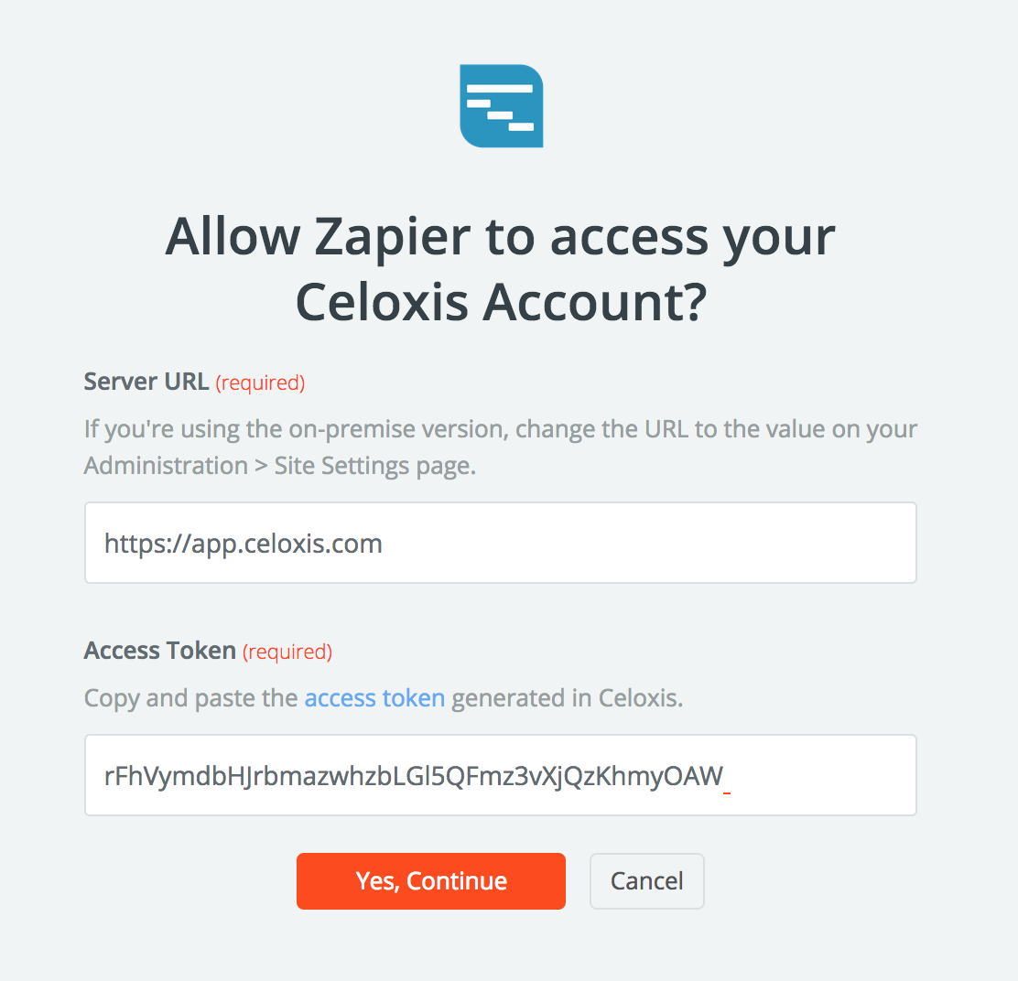Image resolution: width=1018 pixels, height=981 pixels.
Task: Click the Celoxis Account? heading line
Action: click(500, 303)
